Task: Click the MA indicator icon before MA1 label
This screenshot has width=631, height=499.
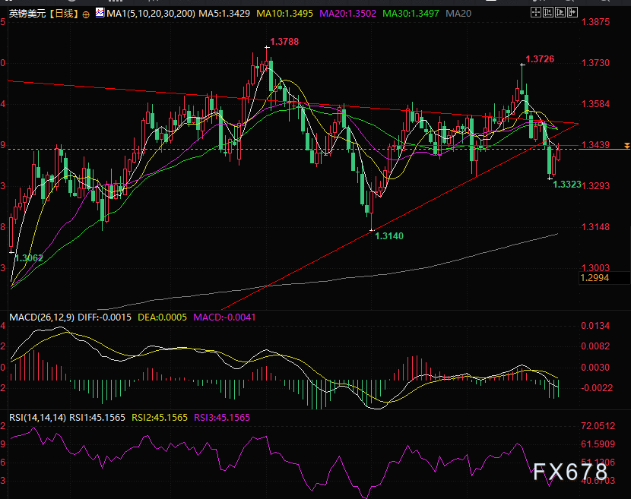Action: (x=99, y=14)
